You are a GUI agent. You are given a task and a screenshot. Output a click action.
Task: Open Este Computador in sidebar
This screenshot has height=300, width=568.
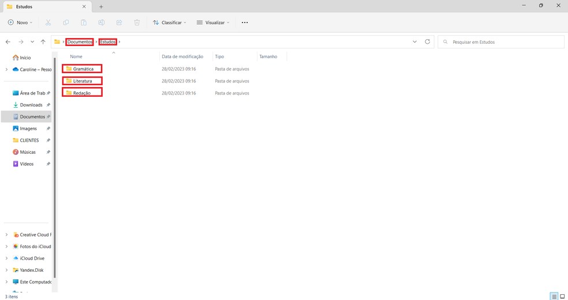(32, 282)
